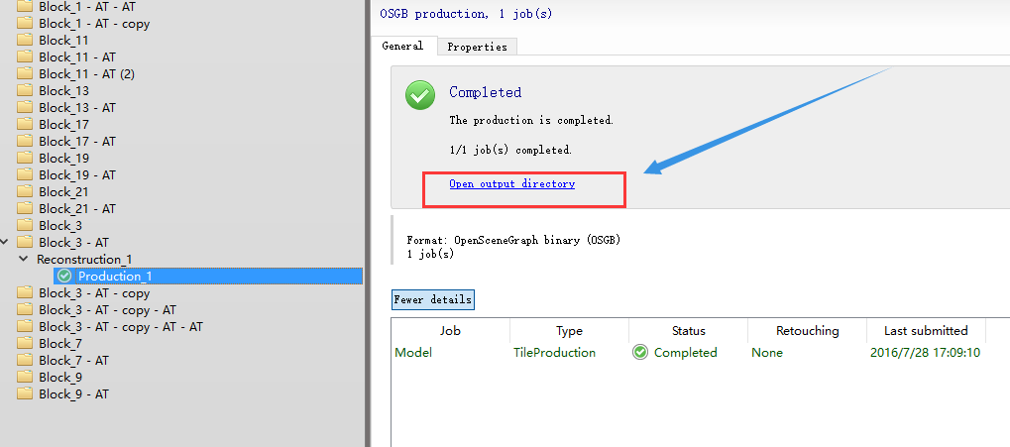Click the Status column header
Viewport: 1010px width, 447px height.
click(687, 330)
